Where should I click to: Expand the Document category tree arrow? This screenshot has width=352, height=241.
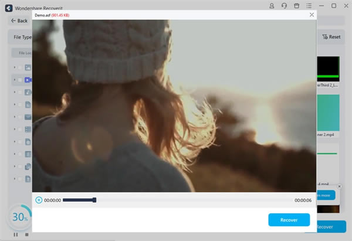pos(15,104)
